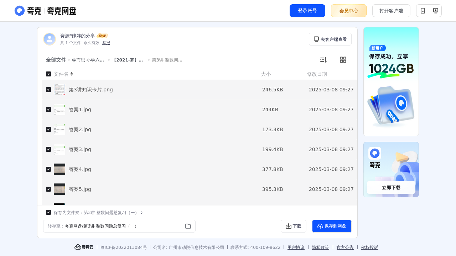Viewport: 456px width, 256px height.
Task: Toggle 保存为文件夹 checkbox
Action: pyautogui.click(x=48, y=212)
